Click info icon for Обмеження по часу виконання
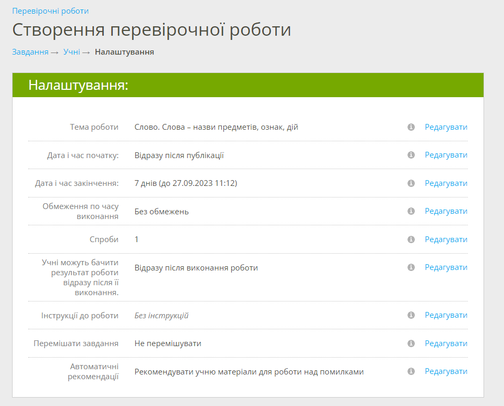The width and height of the screenshot is (504, 406). tap(411, 211)
